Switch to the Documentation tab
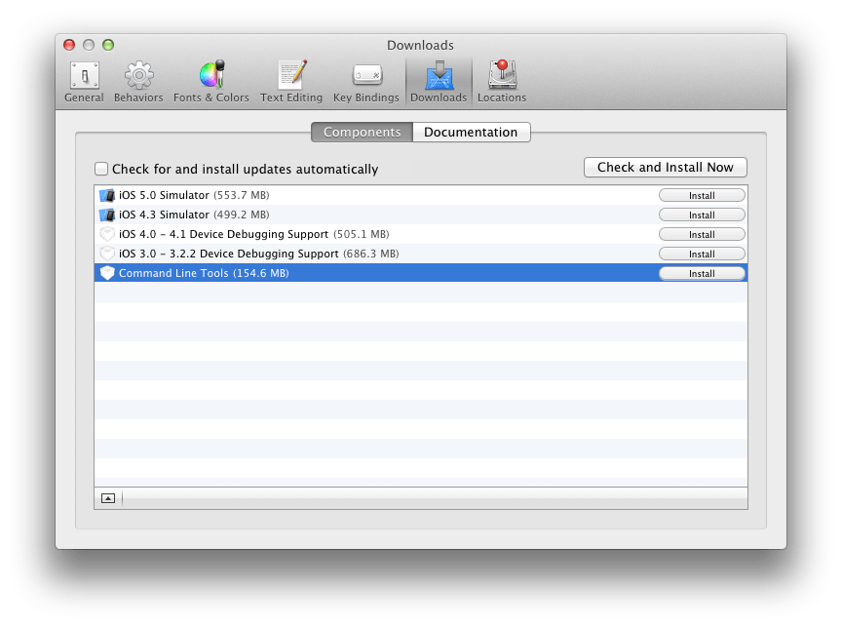The height and width of the screenshot is (626, 842). [471, 132]
